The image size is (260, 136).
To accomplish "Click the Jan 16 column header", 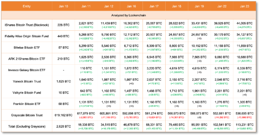I will pyautogui.click(x=131, y=6).
